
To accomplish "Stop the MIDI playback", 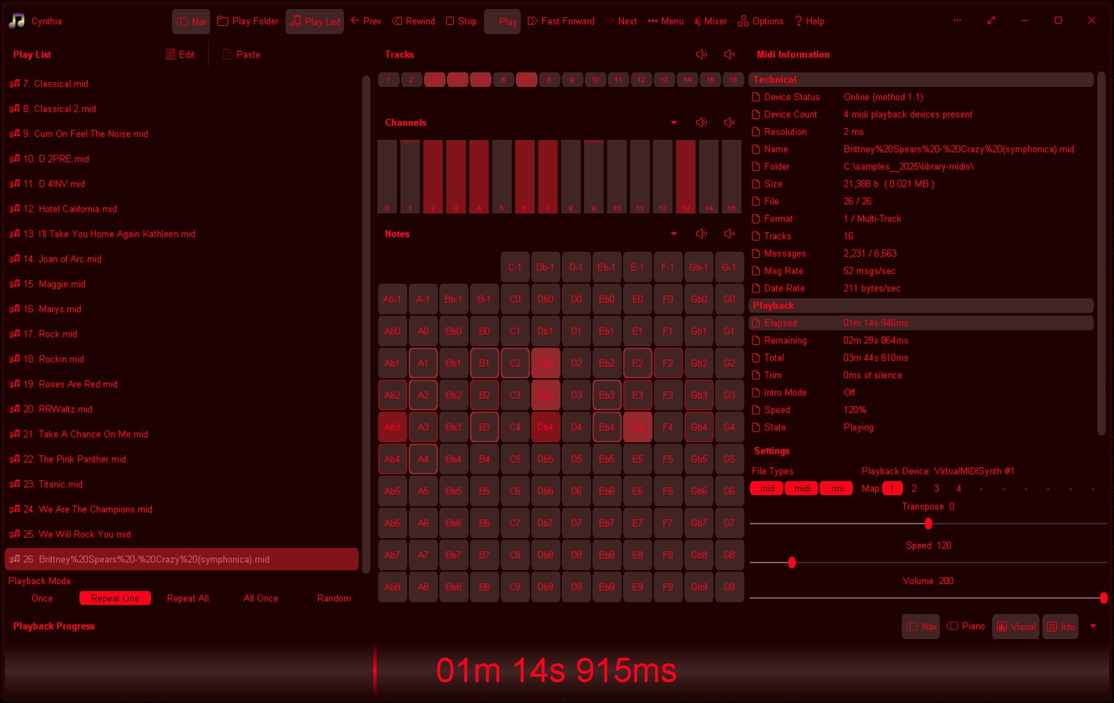I will (461, 22).
